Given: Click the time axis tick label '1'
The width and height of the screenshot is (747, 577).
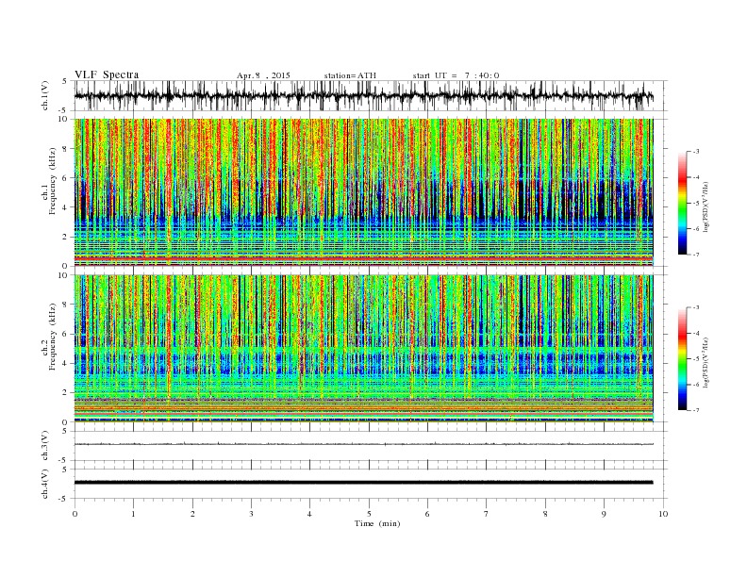Looking at the screenshot, I should (133, 514).
